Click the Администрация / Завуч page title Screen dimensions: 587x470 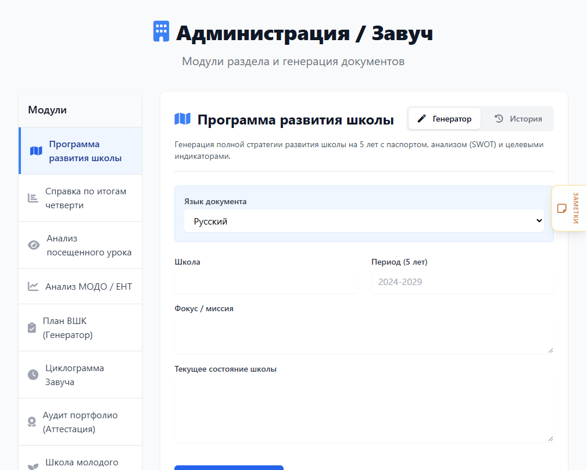click(305, 33)
